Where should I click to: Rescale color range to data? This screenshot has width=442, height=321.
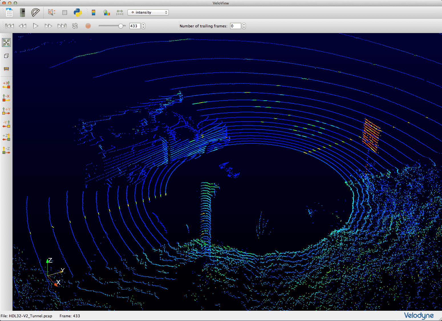pyautogui.click(x=120, y=13)
